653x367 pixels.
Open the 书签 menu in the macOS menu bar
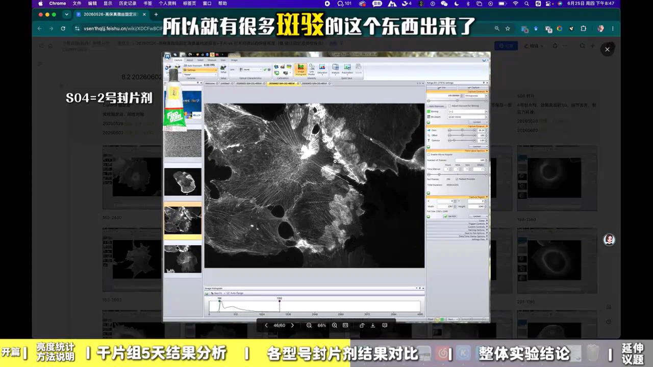pyautogui.click(x=147, y=4)
